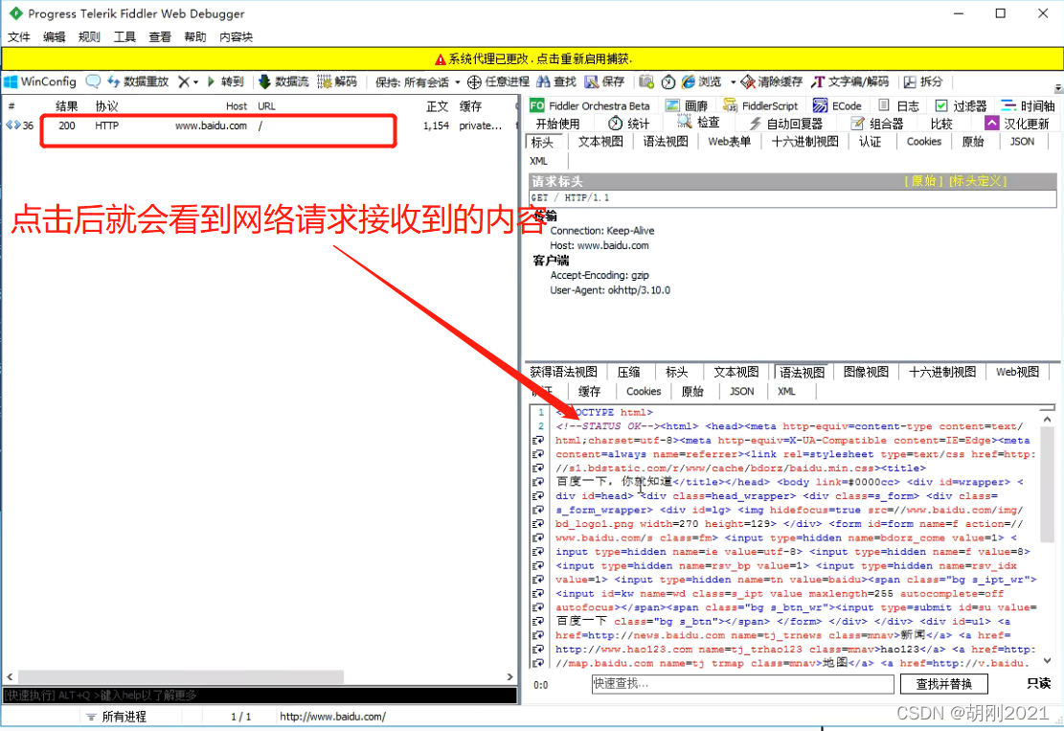The width and height of the screenshot is (1064, 731).
Task: Select 检查 inspectors tab
Action: [699, 123]
